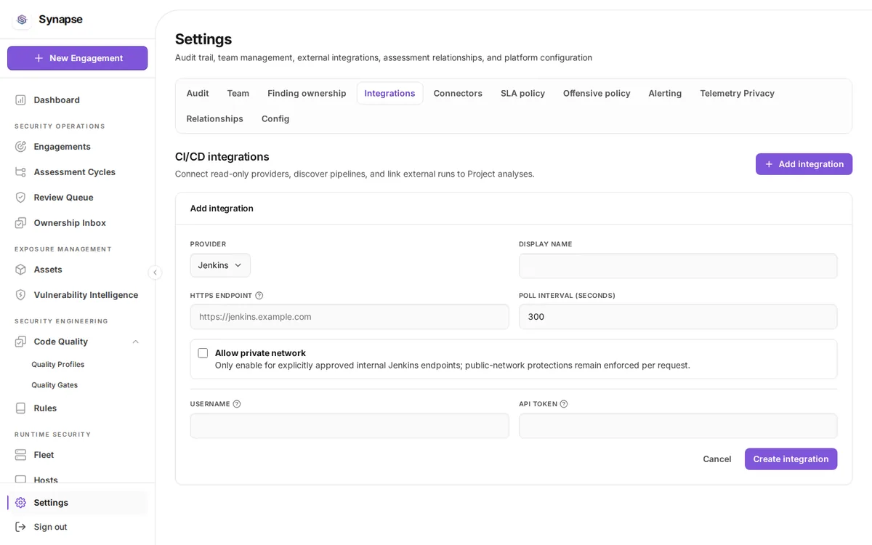
Task: Open the Provider dropdown showing Jenkins
Action: point(220,265)
